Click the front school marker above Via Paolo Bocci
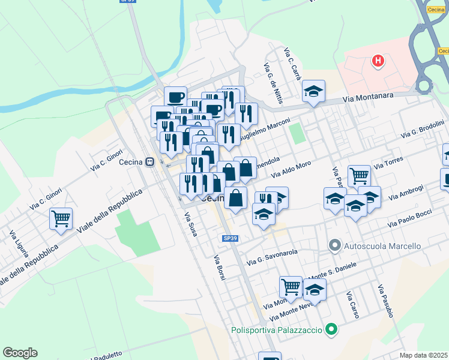The image size is (449, 360). [x=355, y=206]
